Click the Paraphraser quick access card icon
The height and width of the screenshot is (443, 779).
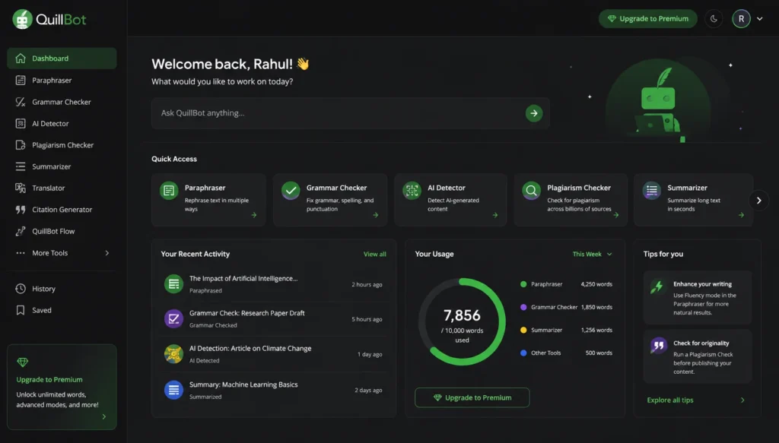(x=169, y=191)
